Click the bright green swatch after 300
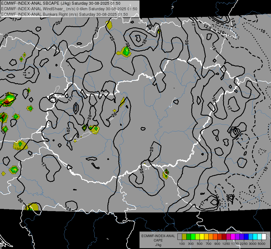 pyautogui.click(x=193, y=237)
